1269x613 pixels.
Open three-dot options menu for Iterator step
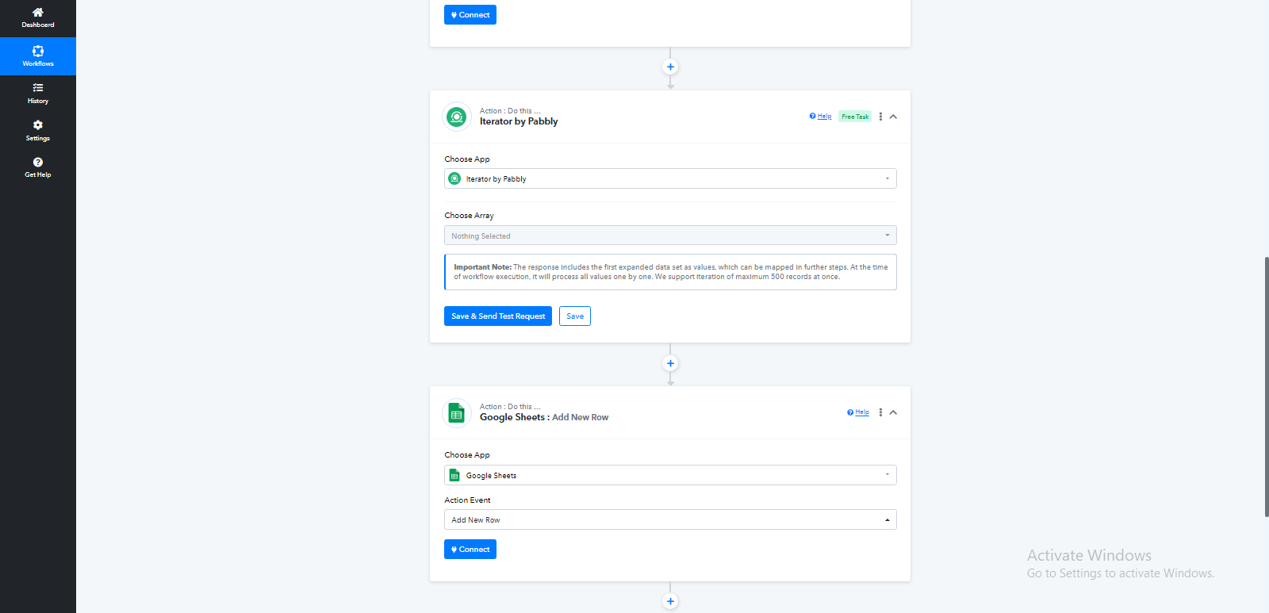(x=880, y=117)
